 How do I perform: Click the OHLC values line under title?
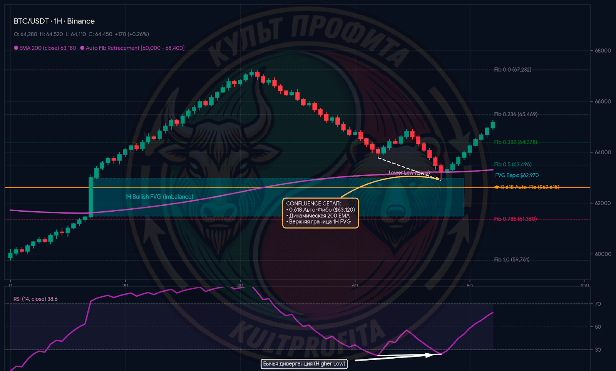point(81,34)
